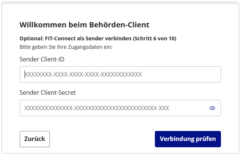Click the Sender Client-ID input field
This screenshot has height=155, width=241.
tap(120, 74)
